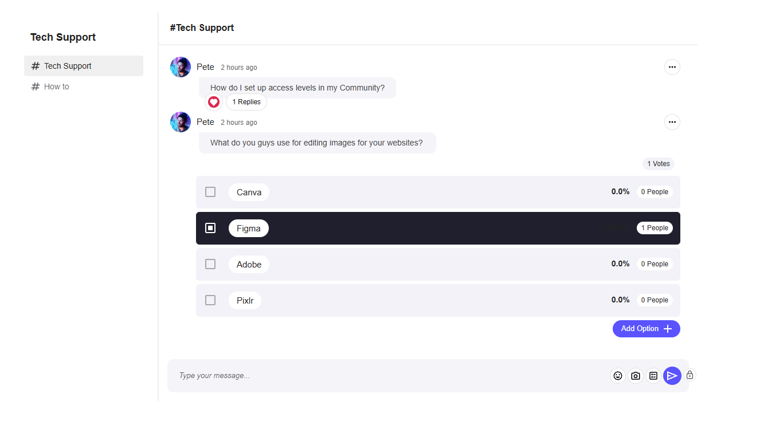Show voters for Figma's 1 People badge
This screenshot has height=421, width=760.
[655, 228]
